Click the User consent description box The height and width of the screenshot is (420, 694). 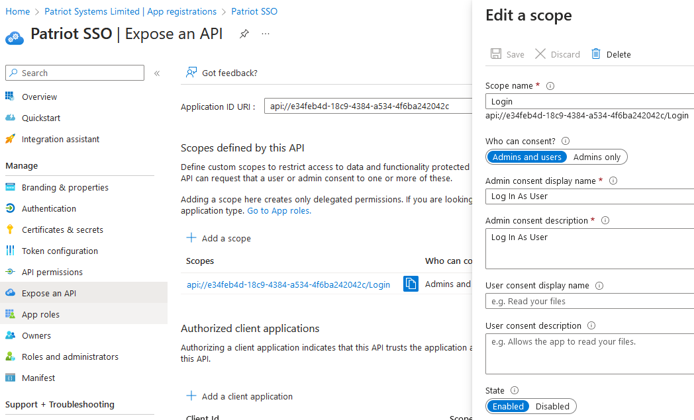pos(589,354)
